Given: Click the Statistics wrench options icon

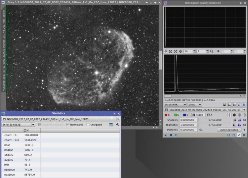Looking at the screenshot, I should coord(117,125).
